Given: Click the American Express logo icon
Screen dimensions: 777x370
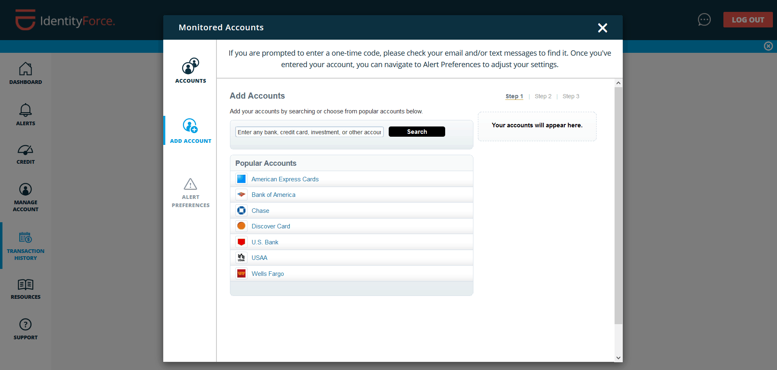Looking at the screenshot, I should pos(241,179).
